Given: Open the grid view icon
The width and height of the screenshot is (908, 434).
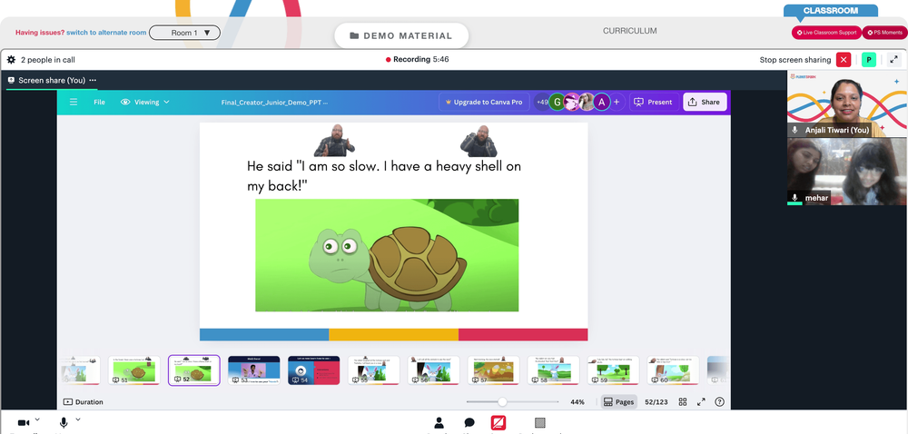Looking at the screenshot, I should pos(683,401).
